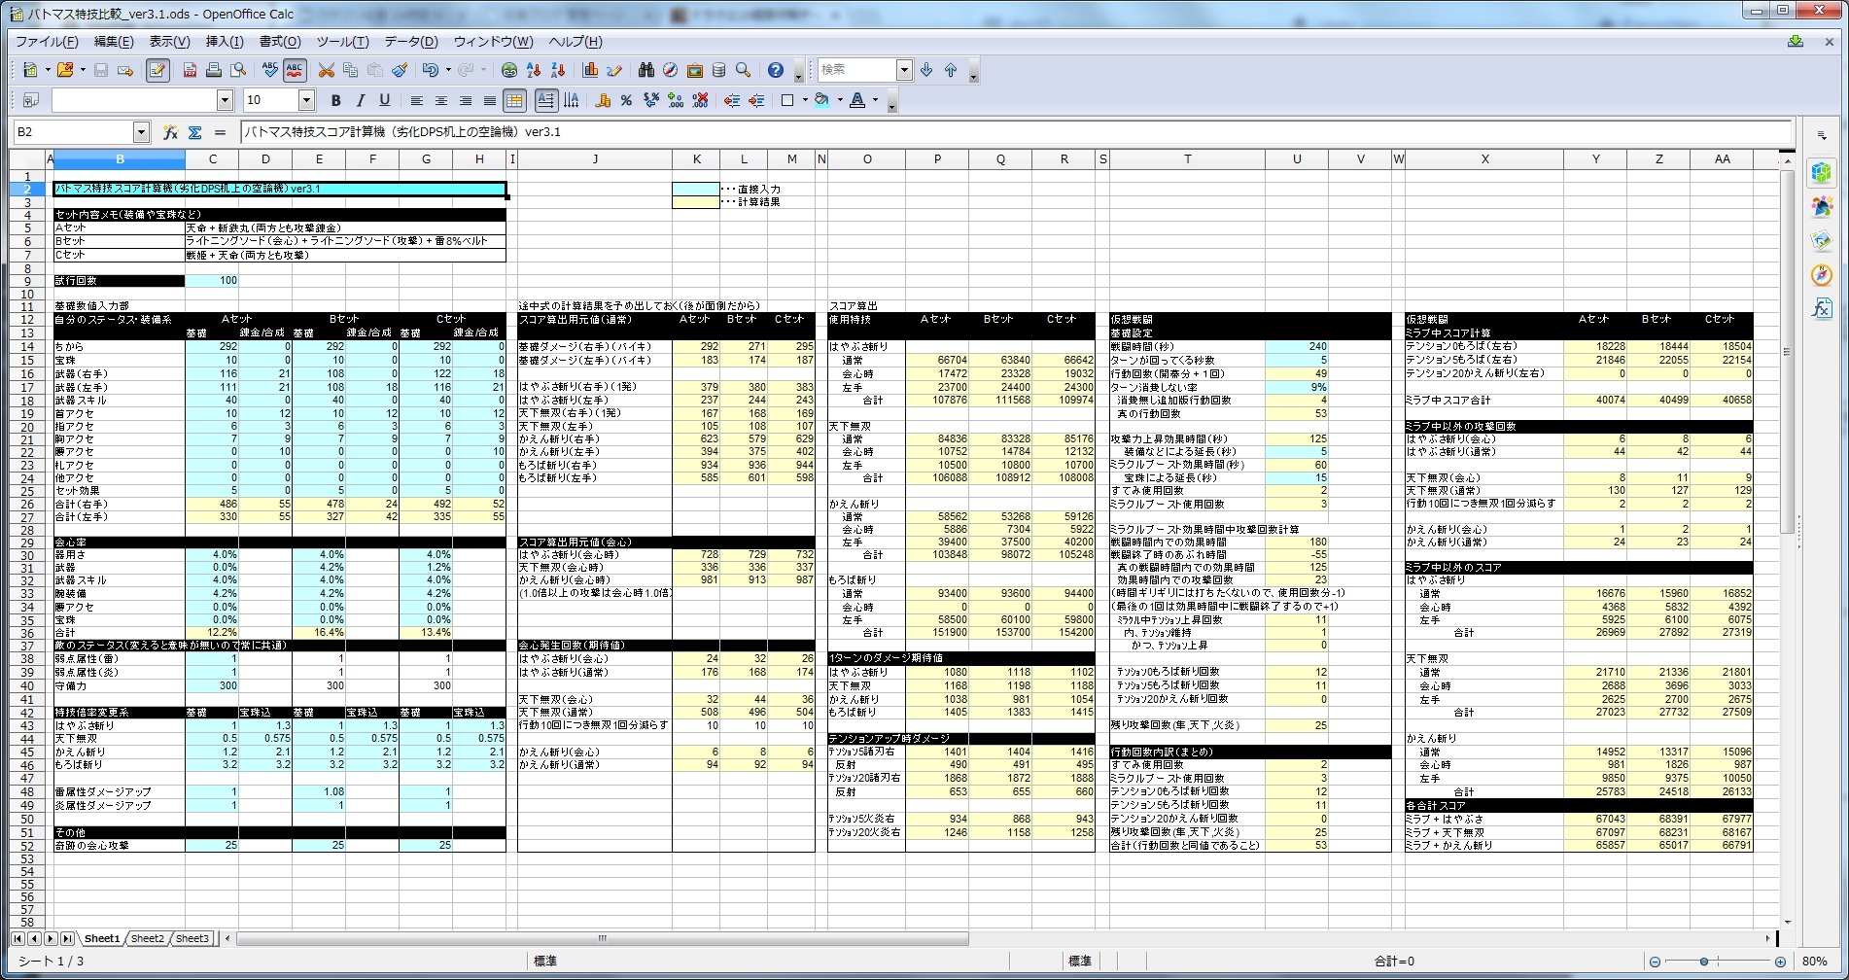Open the sidebar Styles and Formatting panel
This screenshot has width=1849, height=980.
[x=1822, y=206]
